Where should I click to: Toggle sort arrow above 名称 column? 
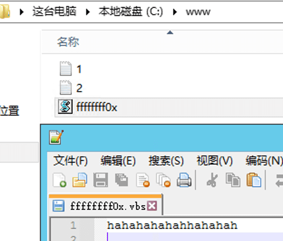tap(170, 32)
